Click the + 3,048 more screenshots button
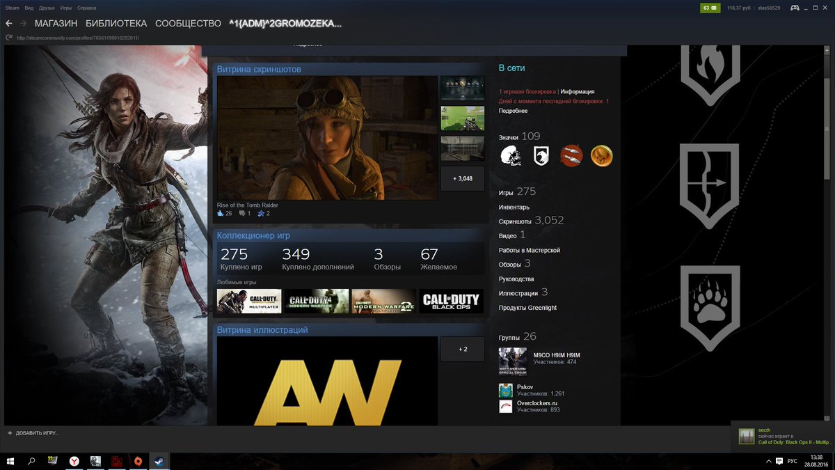Screen dimensions: 835x470 click(463, 178)
